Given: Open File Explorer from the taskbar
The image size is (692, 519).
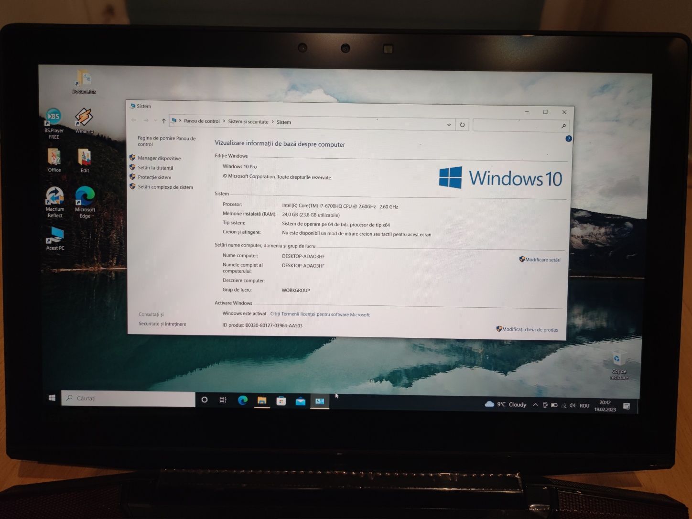Looking at the screenshot, I should (262, 401).
